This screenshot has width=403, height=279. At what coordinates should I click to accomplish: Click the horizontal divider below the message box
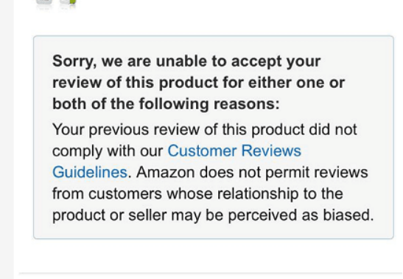click(x=211, y=273)
